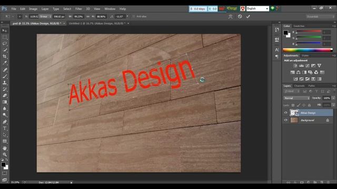The image size is (337, 189).
Task: Hide the Background layer
Action: 285,120
